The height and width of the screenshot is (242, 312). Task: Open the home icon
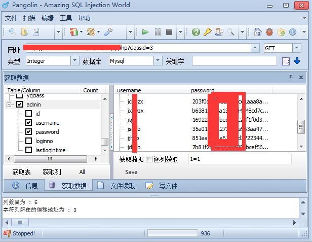click(x=258, y=32)
